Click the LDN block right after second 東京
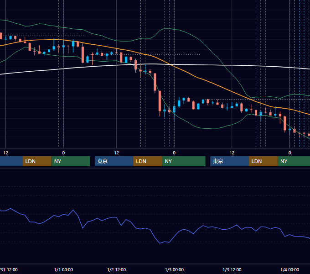 pos(263,161)
